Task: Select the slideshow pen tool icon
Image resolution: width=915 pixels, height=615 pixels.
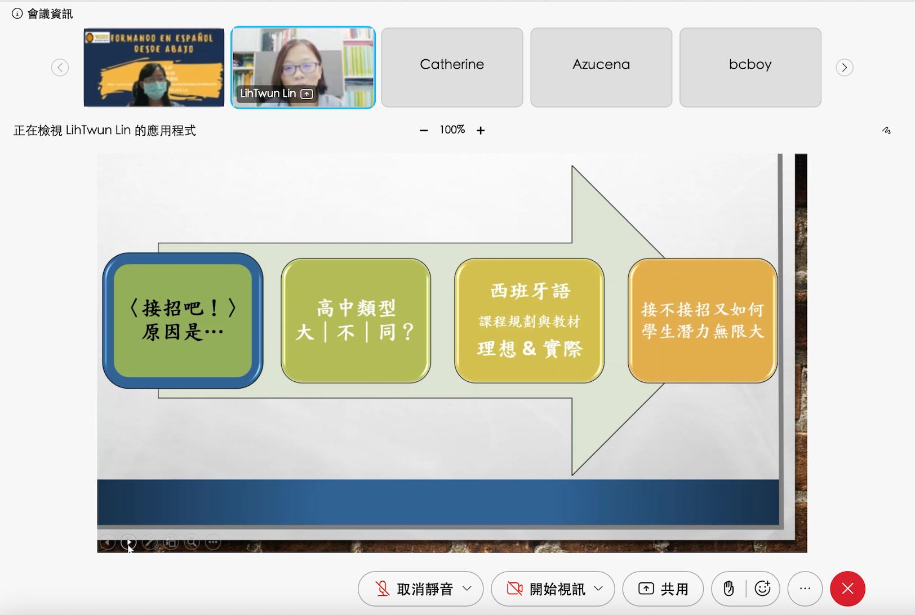Action: point(149,542)
